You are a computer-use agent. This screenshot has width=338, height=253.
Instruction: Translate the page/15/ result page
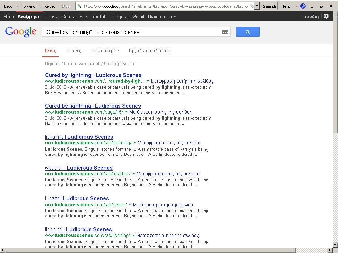point(161,112)
